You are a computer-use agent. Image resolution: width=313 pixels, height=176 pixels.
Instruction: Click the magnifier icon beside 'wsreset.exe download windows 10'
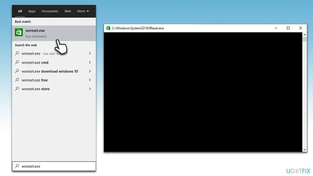point(17,71)
